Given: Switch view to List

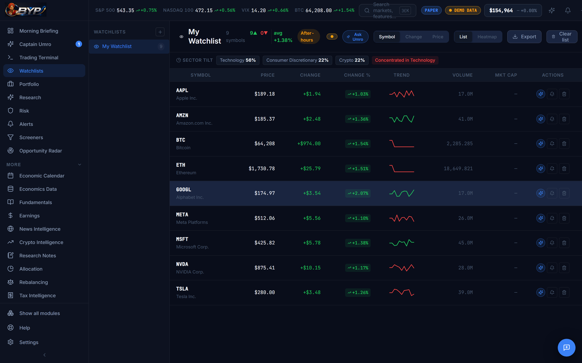Looking at the screenshot, I should pyautogui.click(x=463, y=37).
